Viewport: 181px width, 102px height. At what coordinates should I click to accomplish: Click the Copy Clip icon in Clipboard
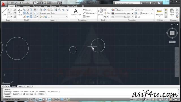[177, 13]
